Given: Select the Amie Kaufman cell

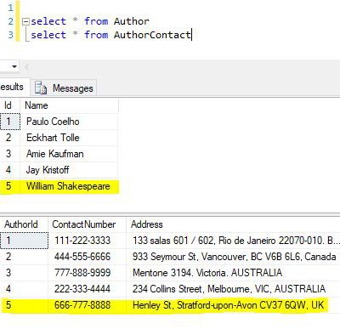Looking at the screenshot, I should (x=69, y=154).
